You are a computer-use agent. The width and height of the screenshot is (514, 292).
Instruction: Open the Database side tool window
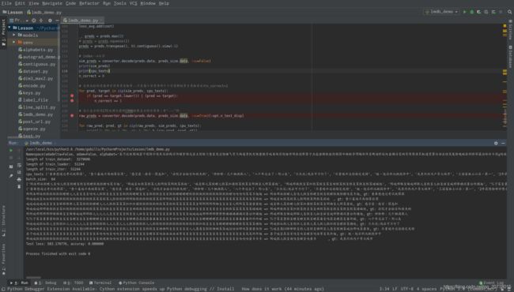[x=510, y=56]
